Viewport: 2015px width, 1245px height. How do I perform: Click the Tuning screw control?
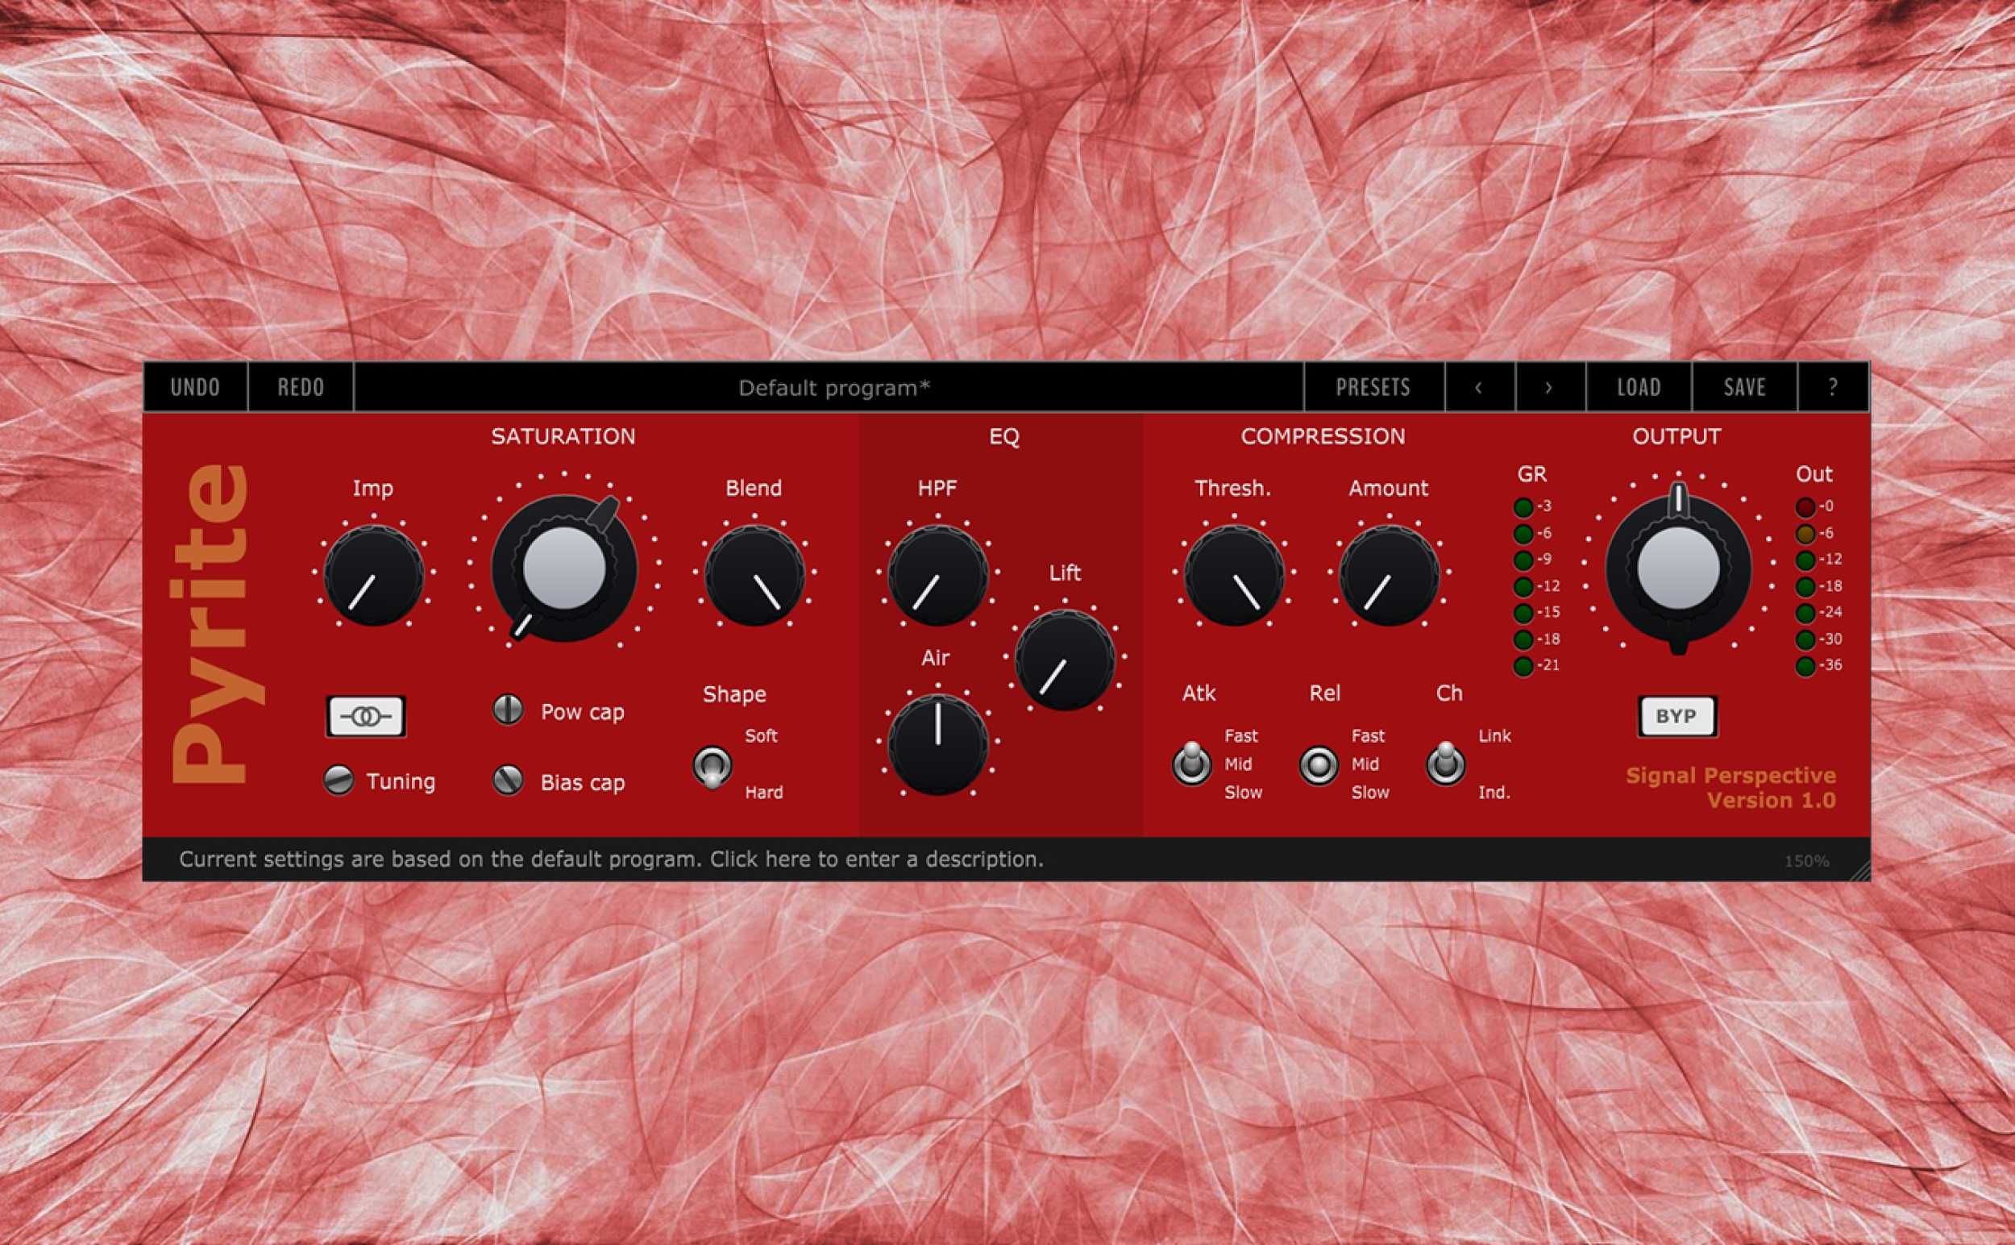[x=339, y=780]
